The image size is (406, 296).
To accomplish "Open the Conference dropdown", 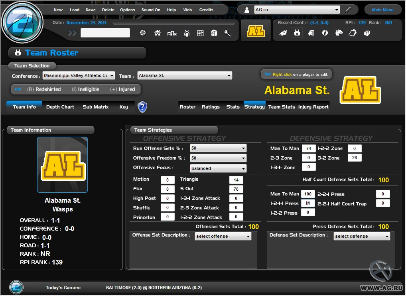I will (79, 76).
